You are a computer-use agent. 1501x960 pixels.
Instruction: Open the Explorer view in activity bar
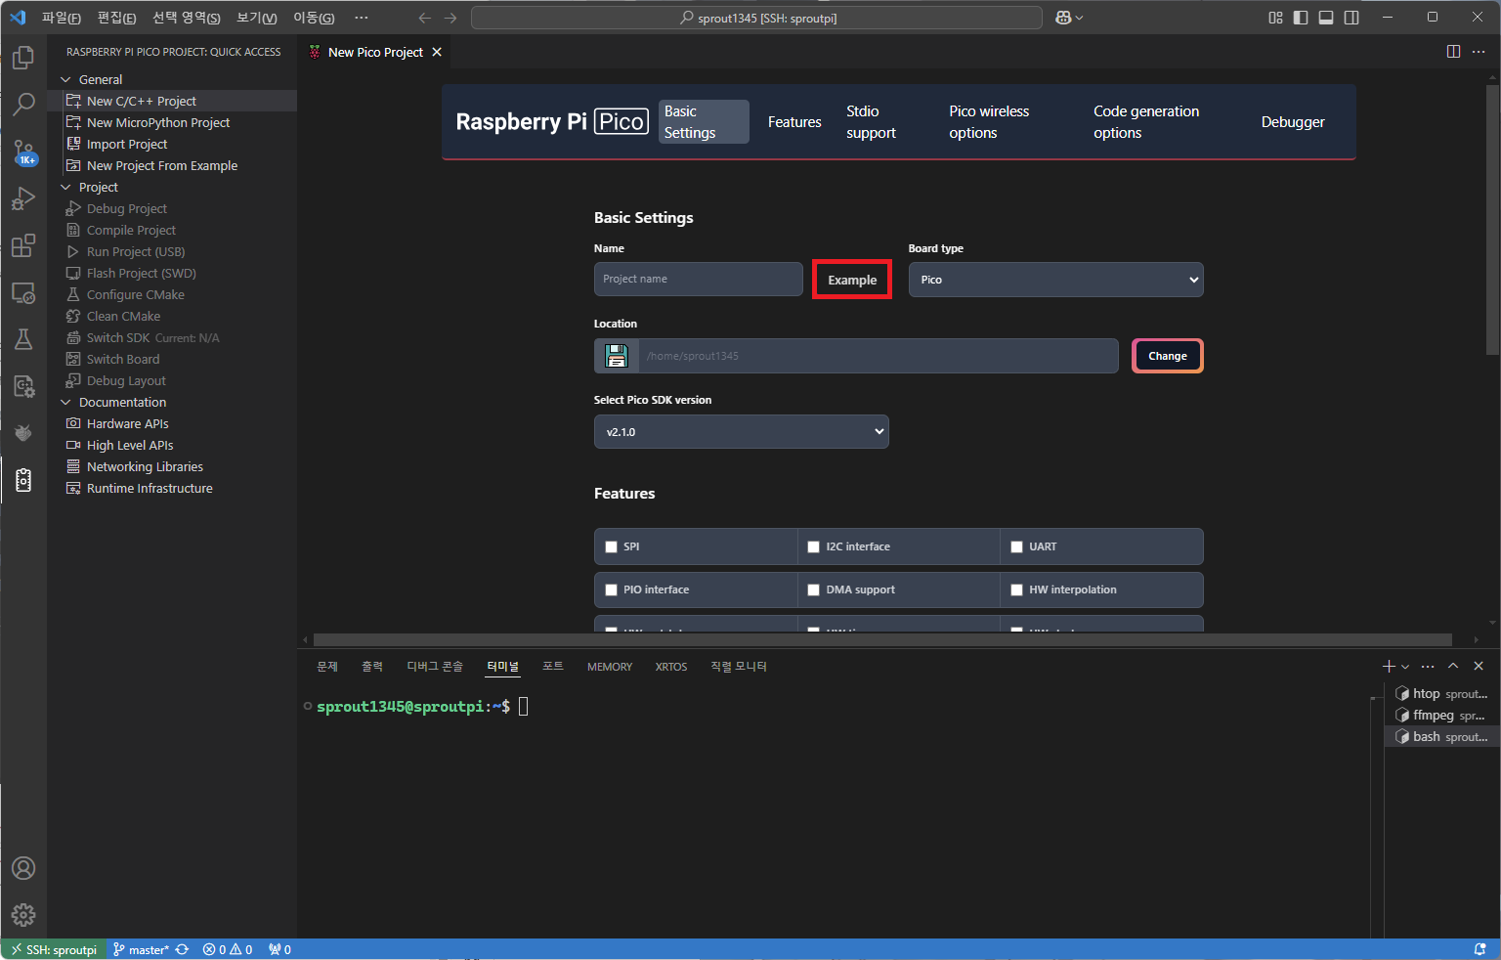(x=23, y=58)
